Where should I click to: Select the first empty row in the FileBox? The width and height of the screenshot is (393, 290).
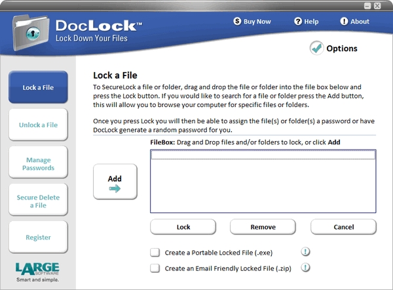263,155
